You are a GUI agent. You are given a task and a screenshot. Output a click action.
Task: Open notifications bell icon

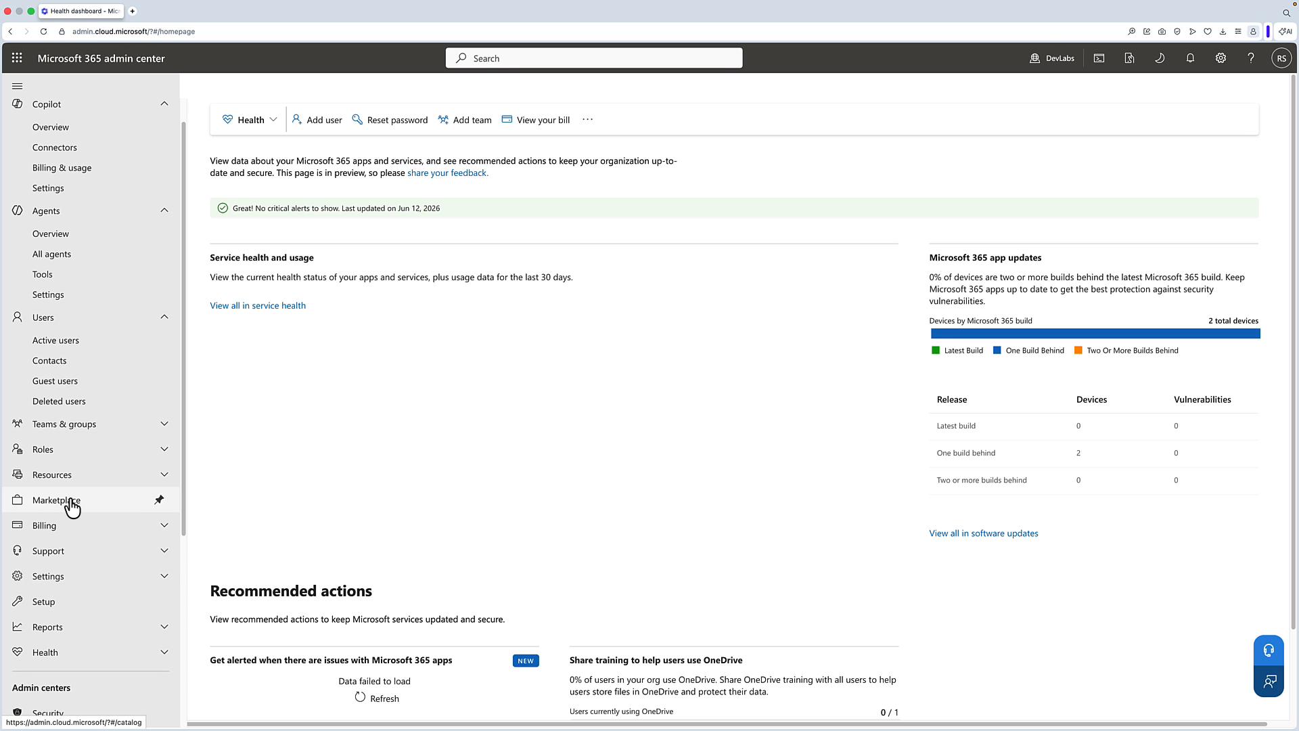click(1190, 58)
